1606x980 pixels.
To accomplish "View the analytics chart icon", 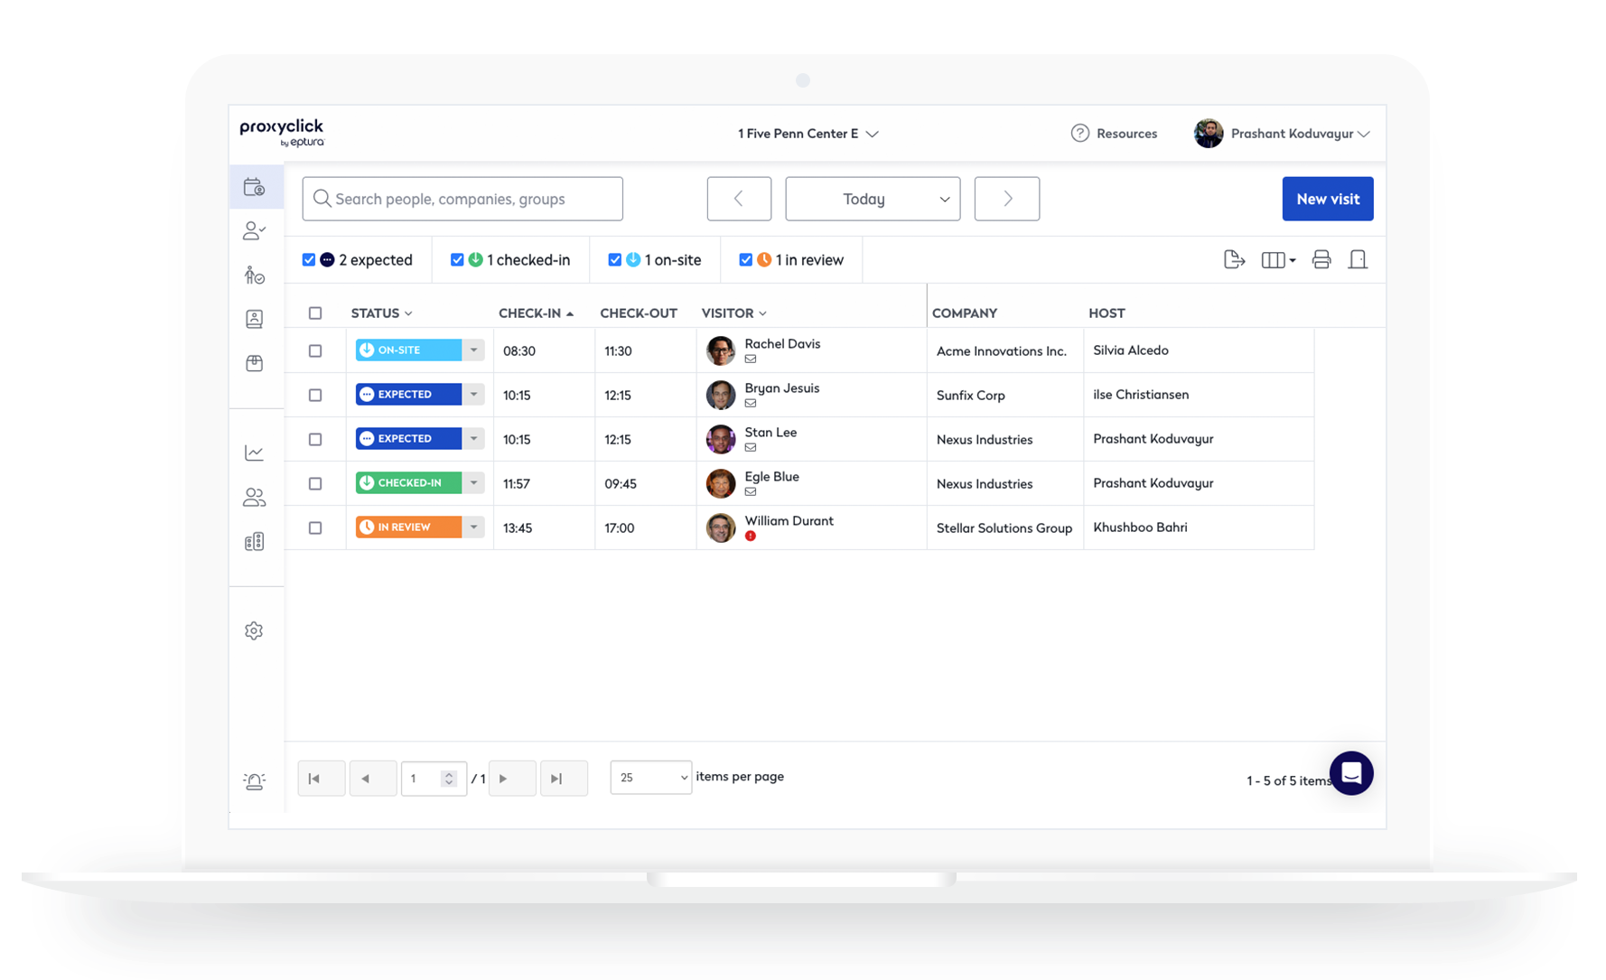I will tap(255, 452).
